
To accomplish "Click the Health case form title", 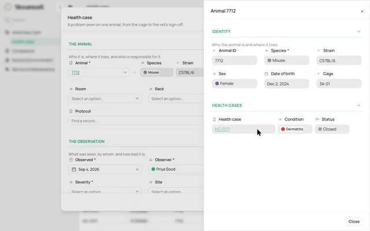I will (x=80, y=17).
